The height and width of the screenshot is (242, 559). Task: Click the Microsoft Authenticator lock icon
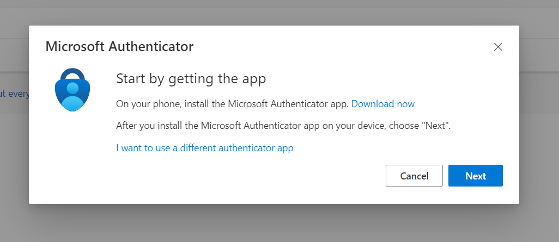point(72,90)
